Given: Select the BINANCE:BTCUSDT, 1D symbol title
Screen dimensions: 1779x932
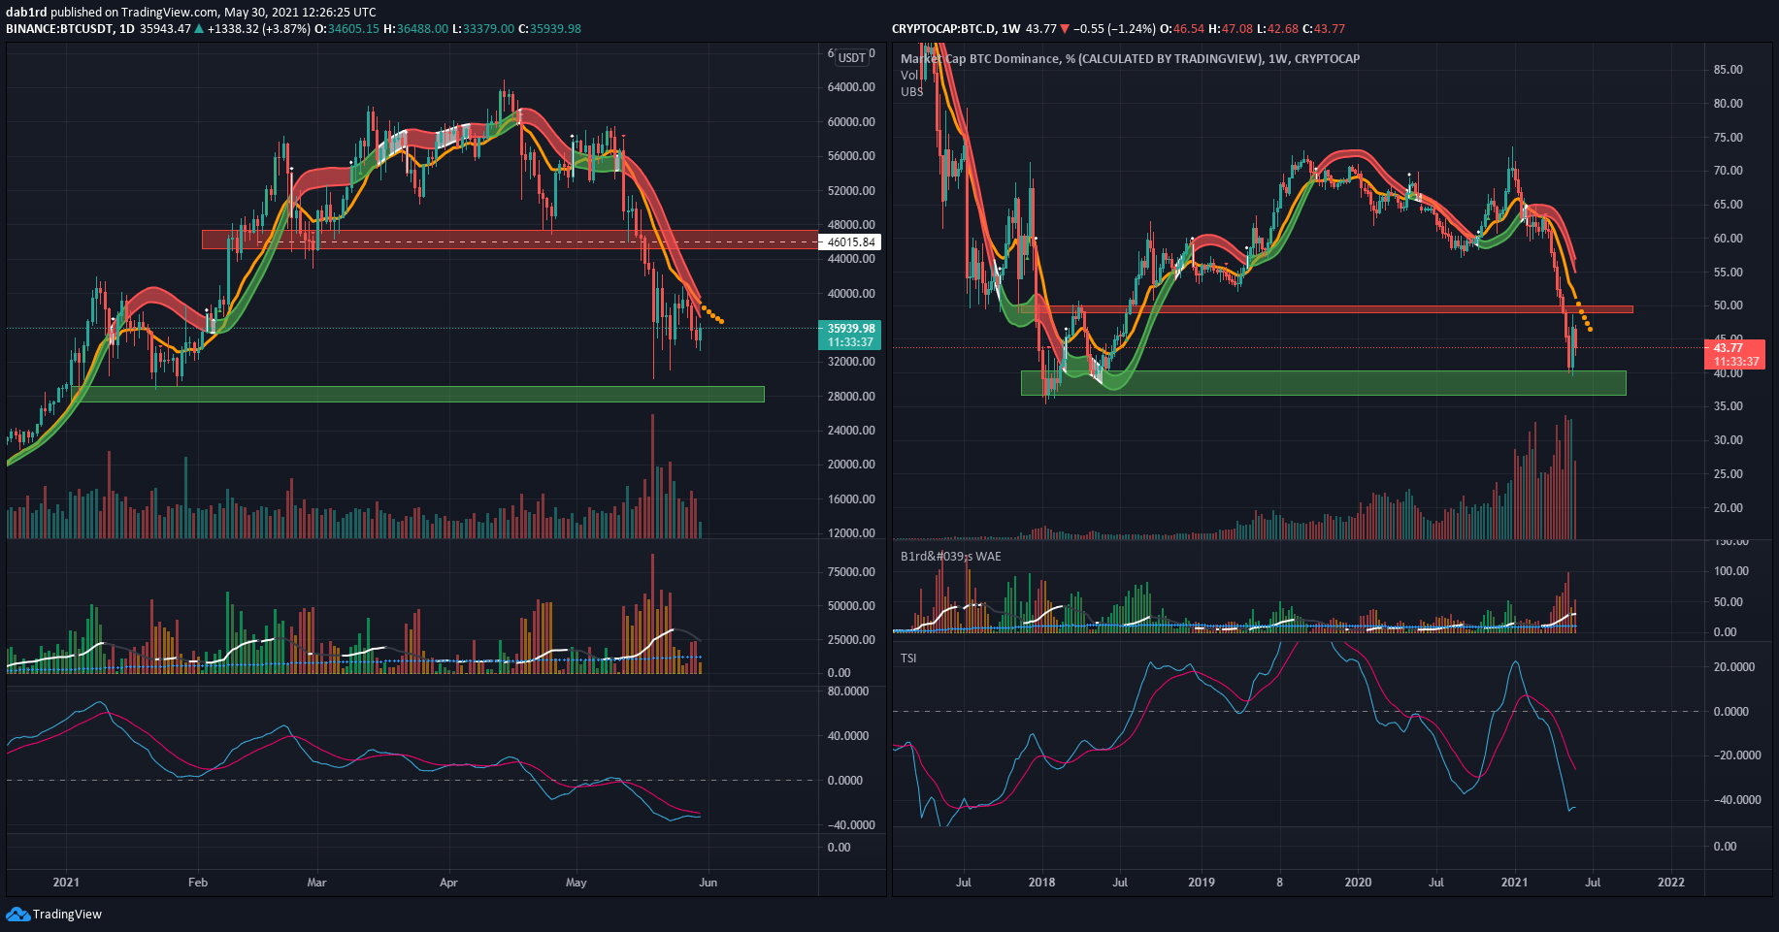Looking at the screenshot, I should tap(70, 29).
